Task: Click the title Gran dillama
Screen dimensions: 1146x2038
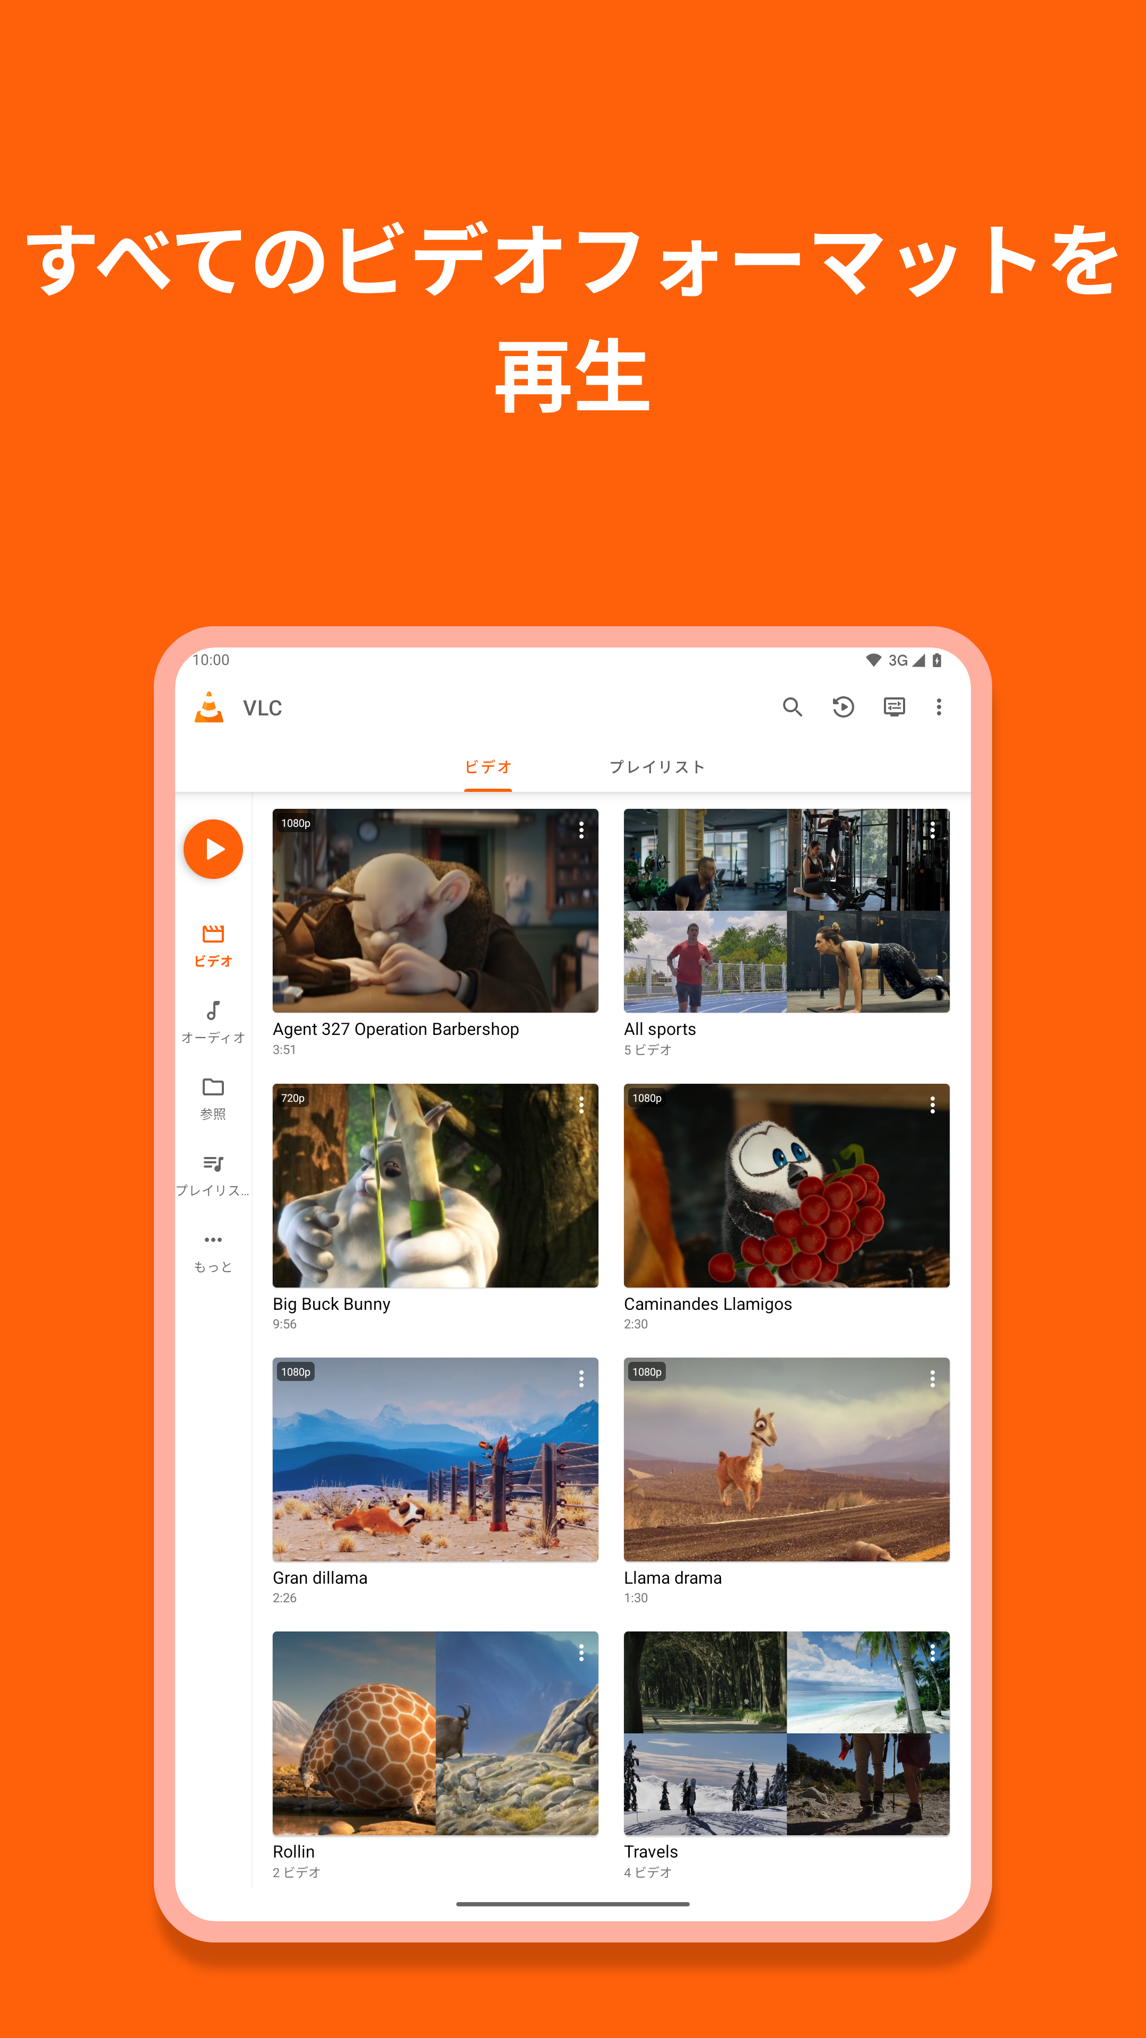Action: coord(320,1577)
